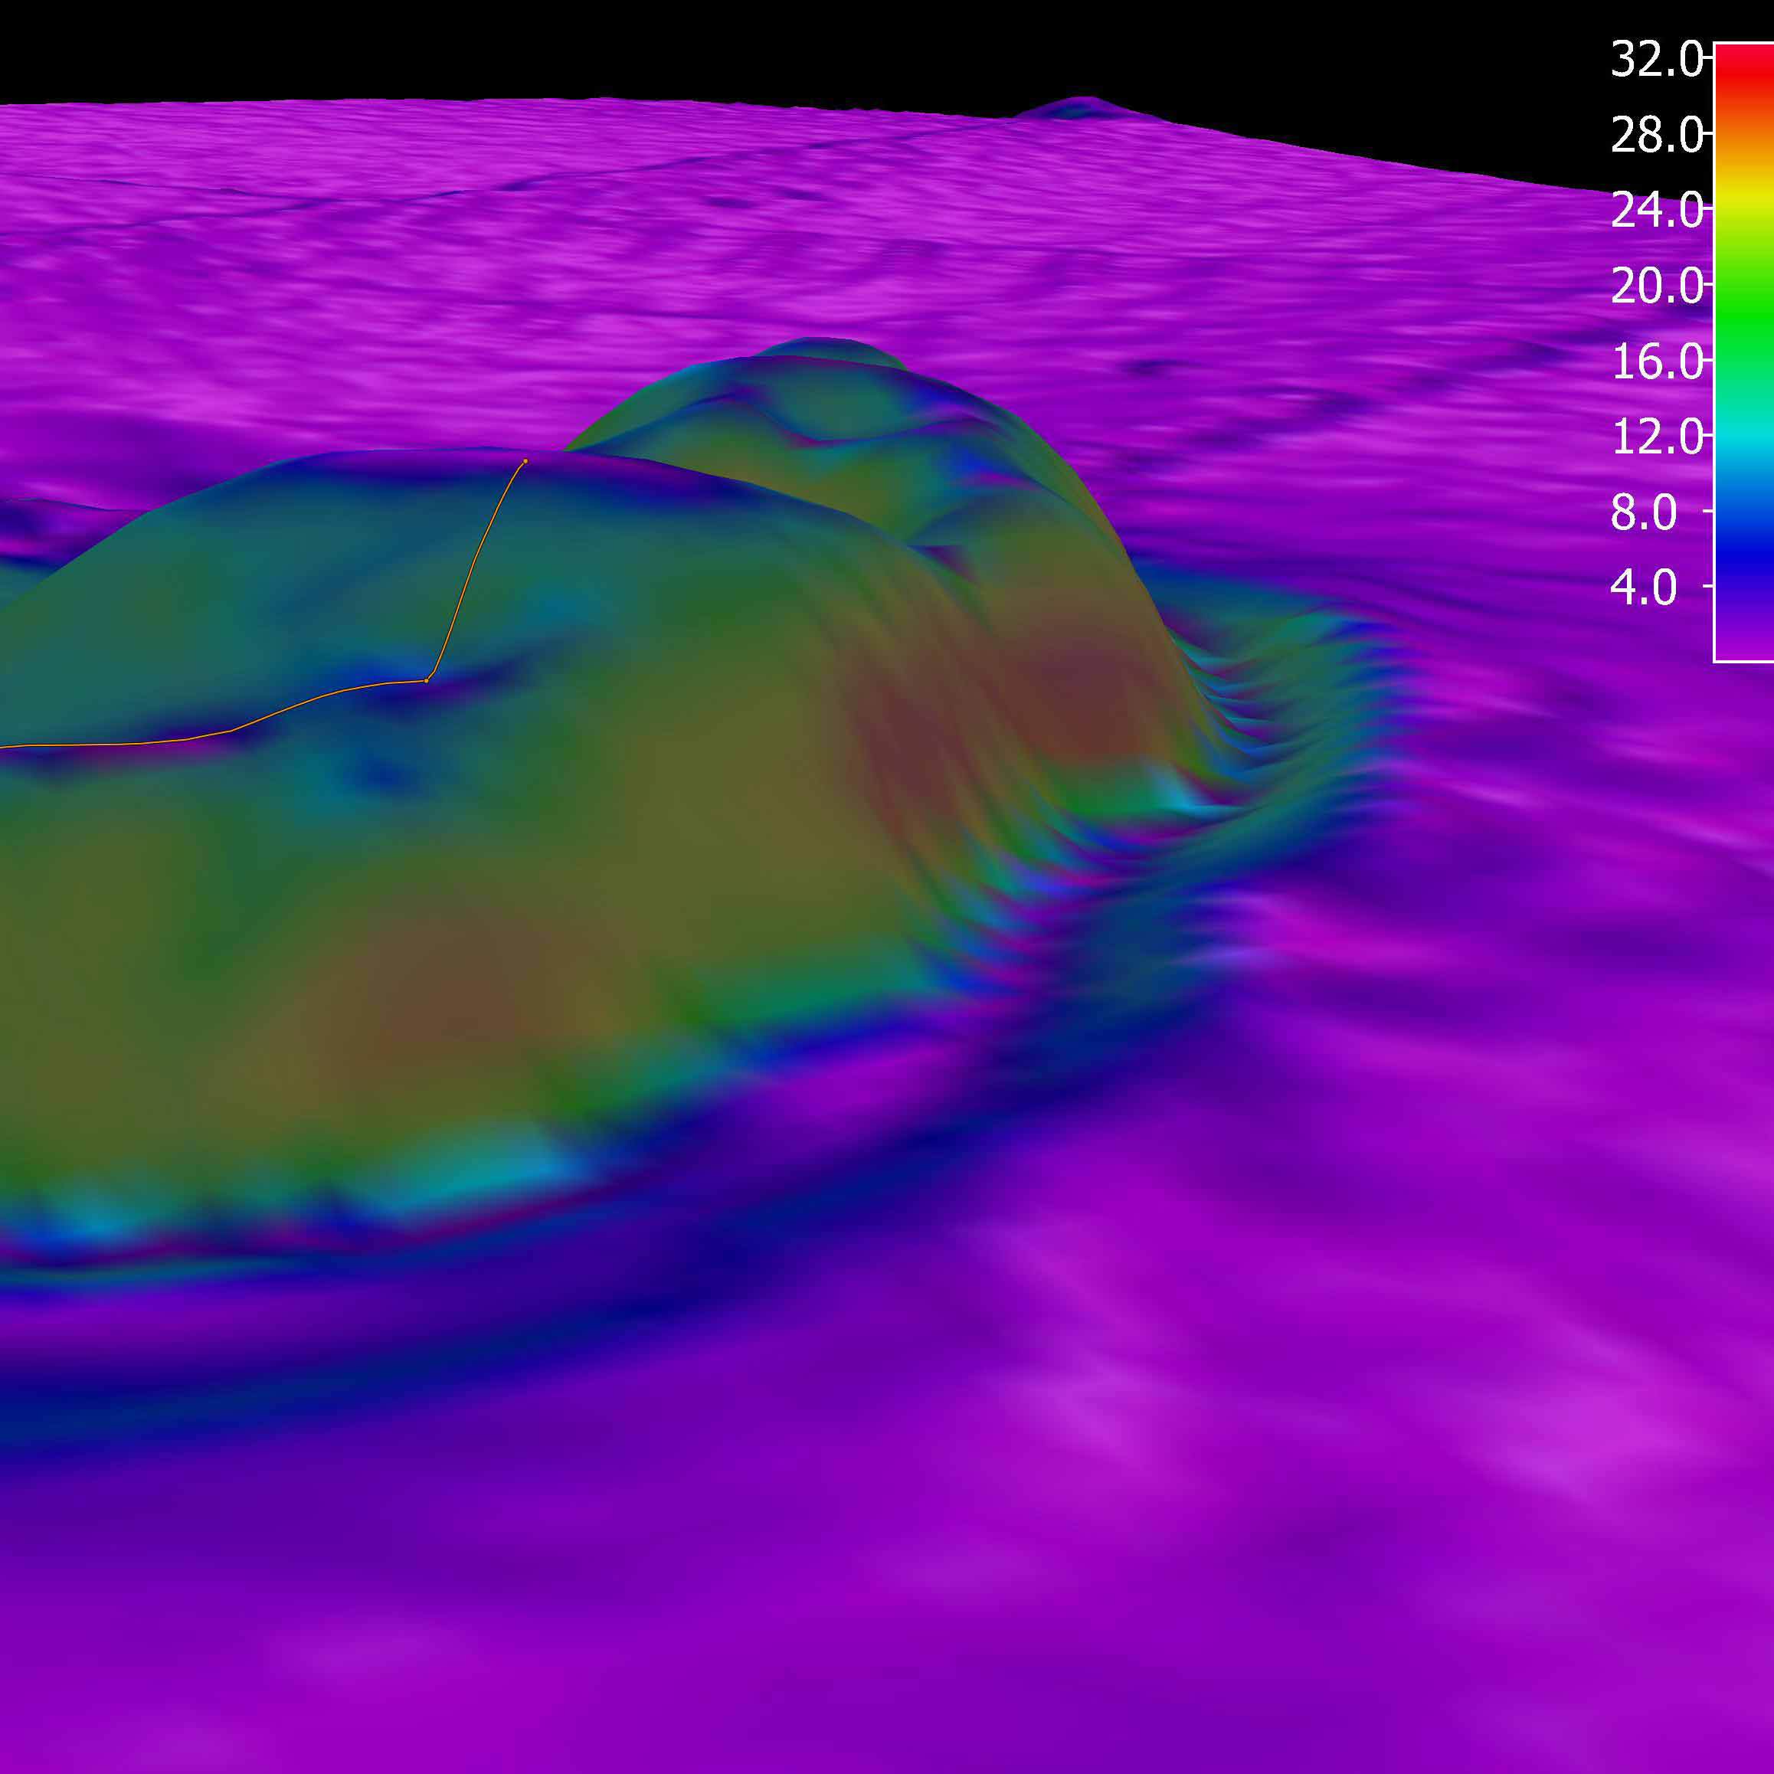This screenshot has width=1774, height=1774.
Task: Click the 28.0 label on color scale
Action: pos(1657,136)
